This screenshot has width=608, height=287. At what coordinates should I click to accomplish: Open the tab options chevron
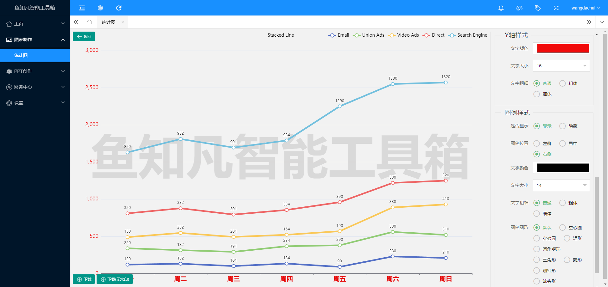pos(602,22)
